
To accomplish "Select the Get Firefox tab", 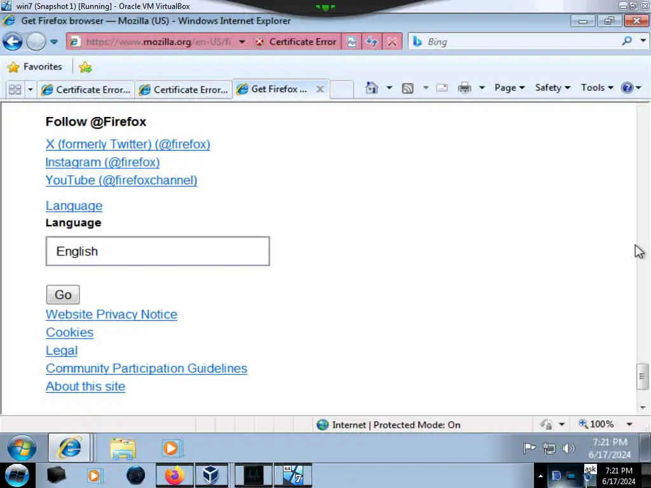I will [x=274, y=89].
